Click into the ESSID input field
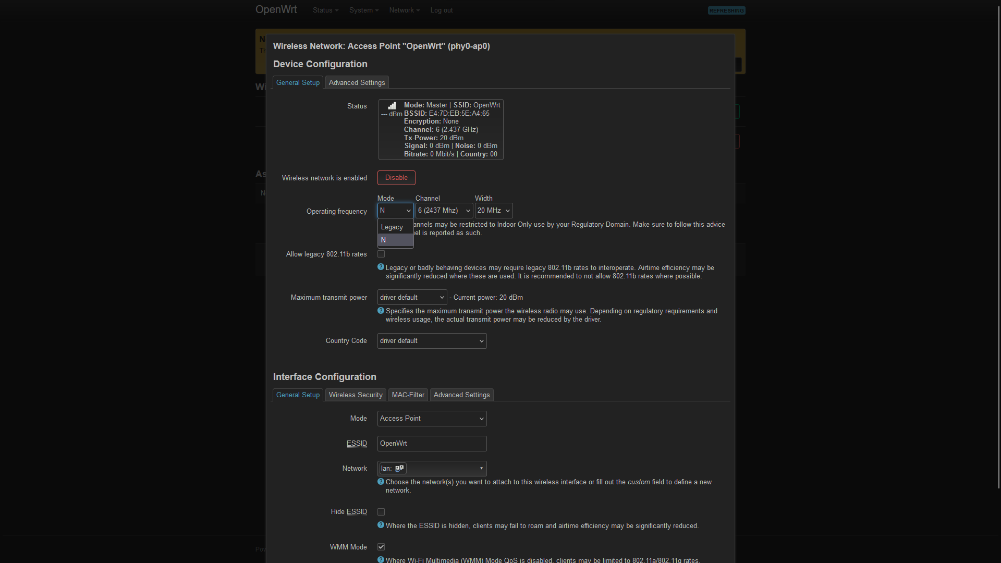The height and width of the screenshot is (563, 1001). pyautogui.click(x=432, y=444)
